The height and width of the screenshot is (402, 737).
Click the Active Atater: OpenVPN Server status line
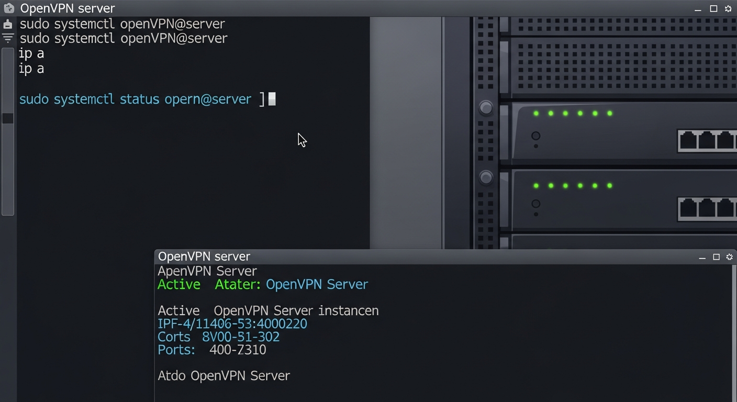click(x=262, y=284)
